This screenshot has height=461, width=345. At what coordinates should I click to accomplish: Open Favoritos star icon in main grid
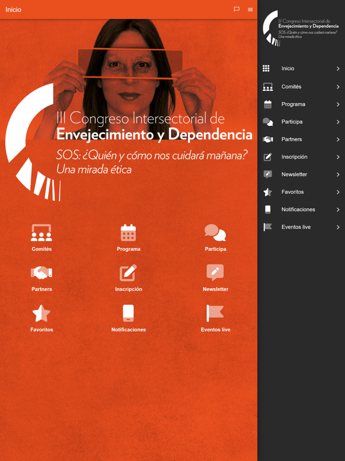coord(41,313)
